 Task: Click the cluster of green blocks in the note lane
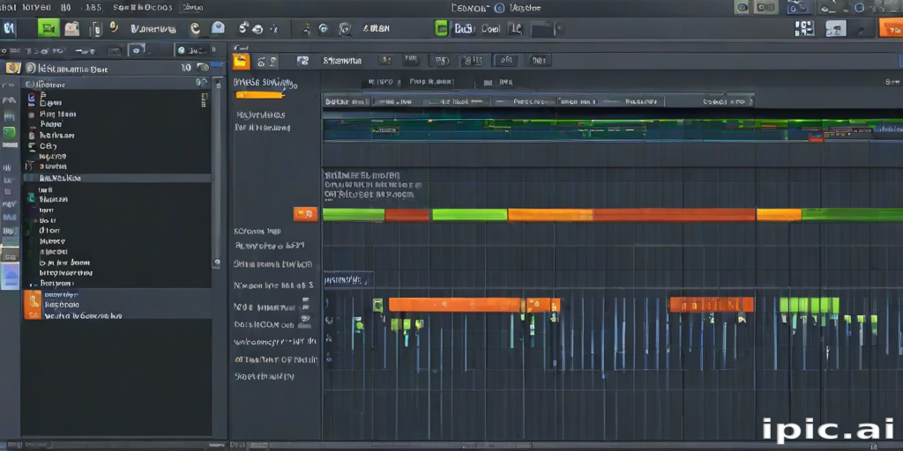point(810,305)
